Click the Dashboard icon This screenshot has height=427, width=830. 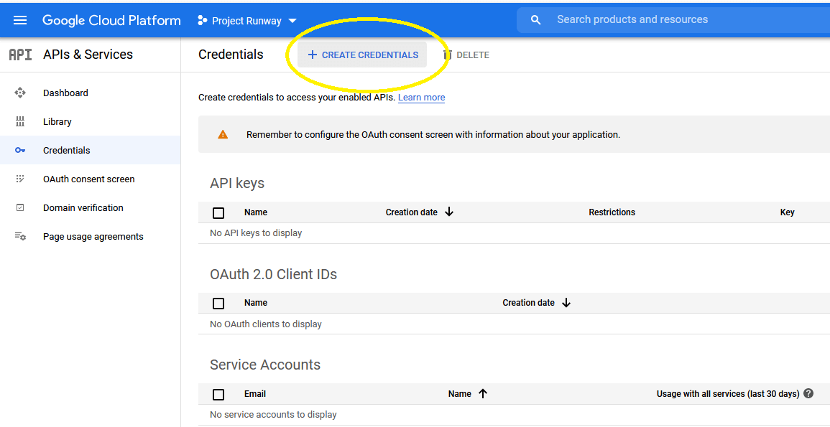click(x=20, y=93)
